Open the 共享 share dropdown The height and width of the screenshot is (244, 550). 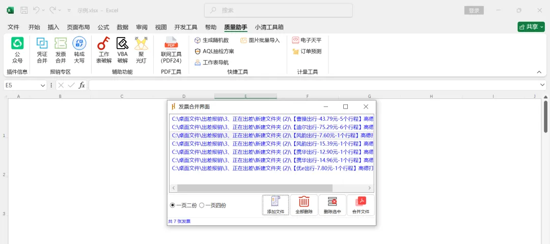(x=531, y=27)
